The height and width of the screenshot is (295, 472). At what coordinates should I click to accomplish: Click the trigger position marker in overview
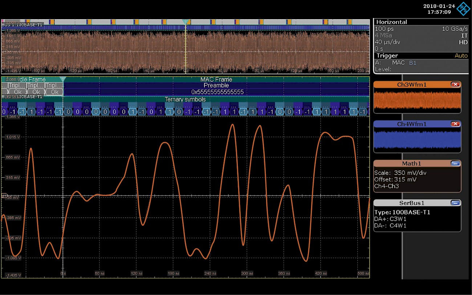tap(186, 22)
